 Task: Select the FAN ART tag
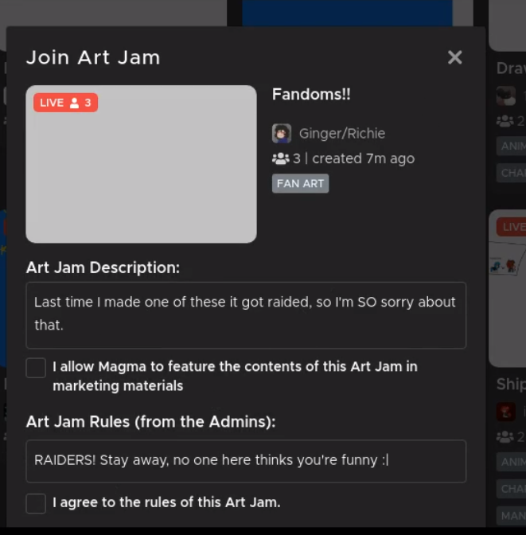tap(300, 184)
